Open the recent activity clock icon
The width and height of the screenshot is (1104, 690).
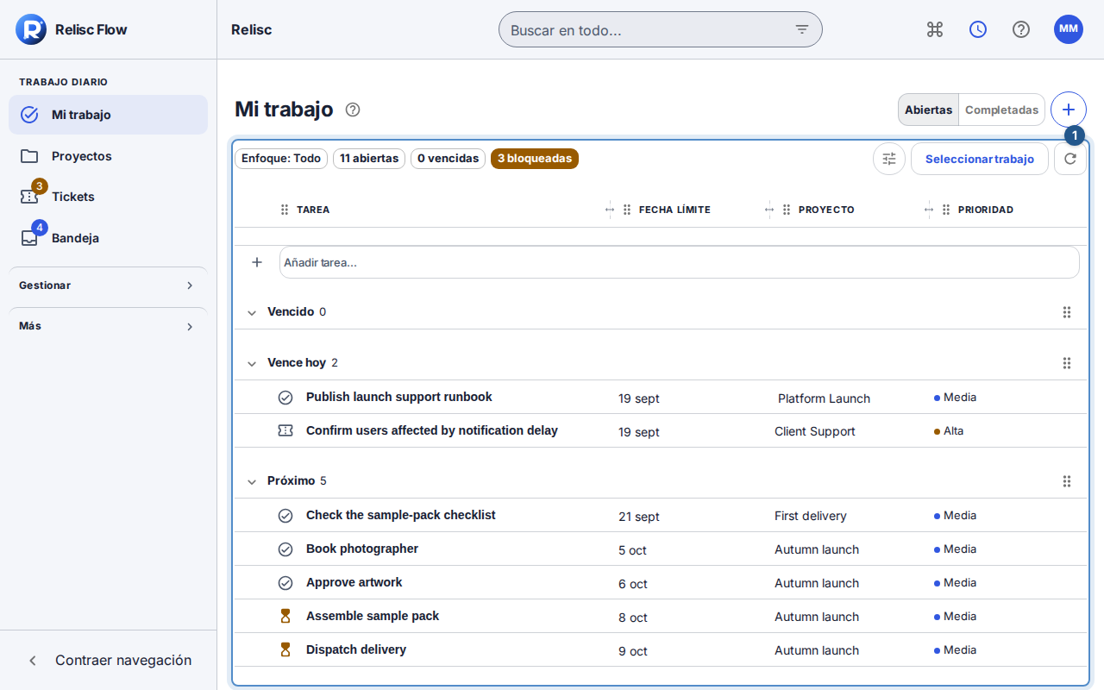pos(978,29)
